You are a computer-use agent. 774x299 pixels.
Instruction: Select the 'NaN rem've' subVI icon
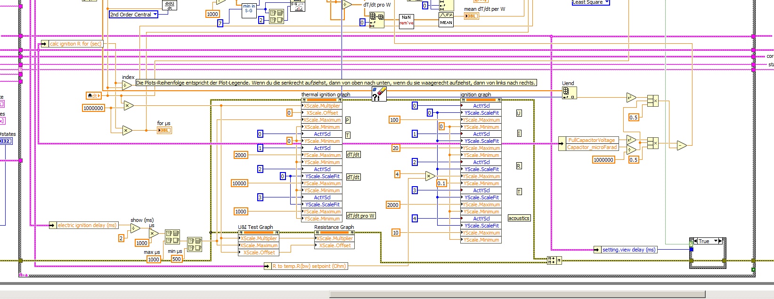[406, 21]
